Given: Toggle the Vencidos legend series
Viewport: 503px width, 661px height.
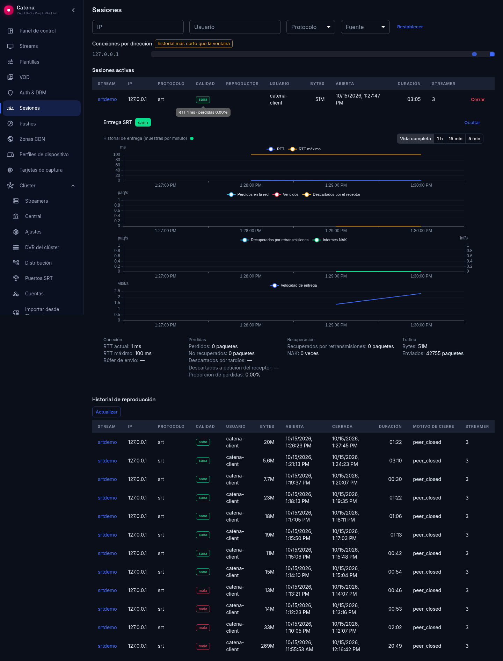Looking at the screenshot, I should (x=286, y=194).
